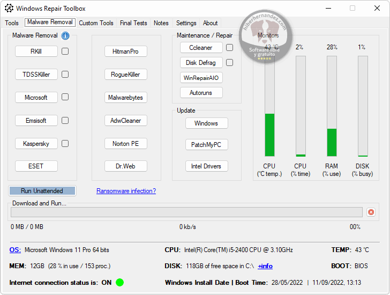Open the disk +info link
This screenshot has height=295, width=390.
click(265, 266)
